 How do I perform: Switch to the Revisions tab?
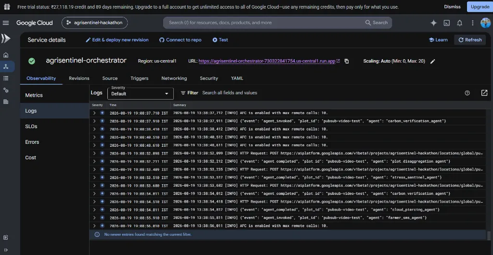(79, 78)
